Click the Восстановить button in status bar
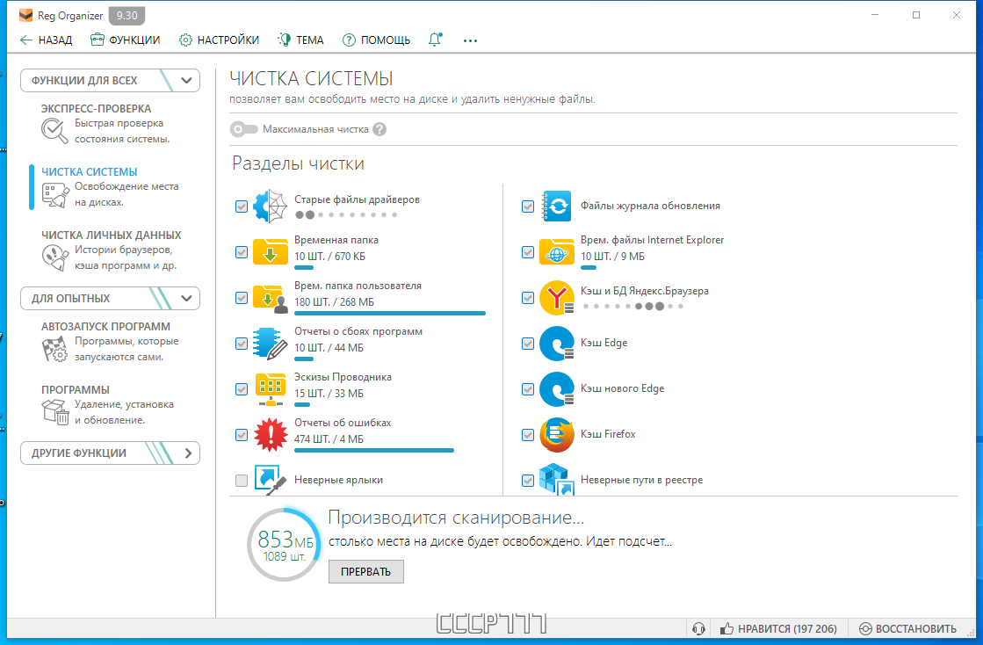Image resolution: width=983 pixels, height=645 pixels. [907, 628]
